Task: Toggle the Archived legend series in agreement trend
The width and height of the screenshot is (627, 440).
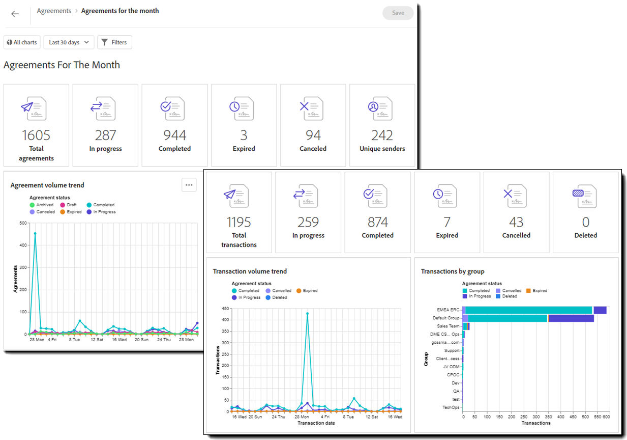Action: (41, 205)
